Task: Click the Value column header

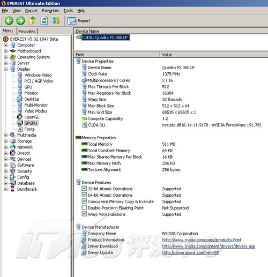Action: [x=214, y=55]
